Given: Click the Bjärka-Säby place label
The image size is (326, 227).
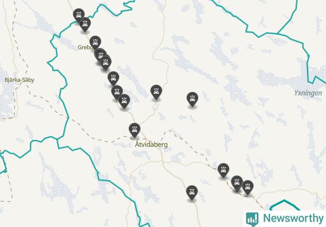Looking at the screenshot, I should (19, 80).
